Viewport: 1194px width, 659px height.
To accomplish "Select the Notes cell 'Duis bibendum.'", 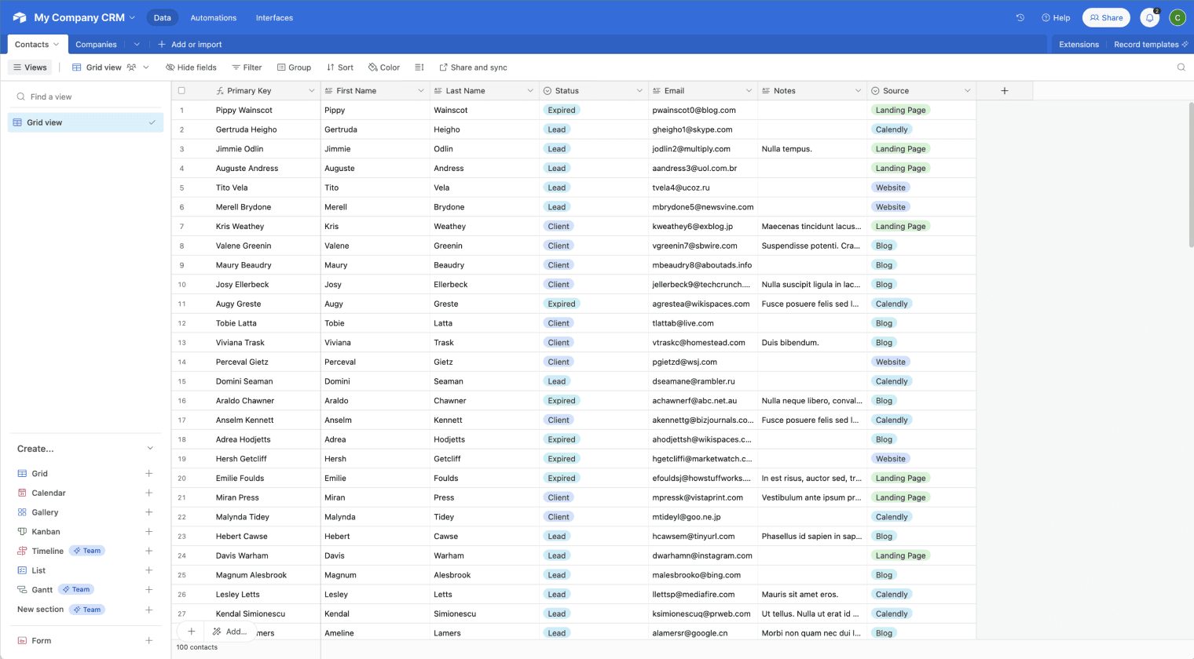I will [x=812, y=343].
